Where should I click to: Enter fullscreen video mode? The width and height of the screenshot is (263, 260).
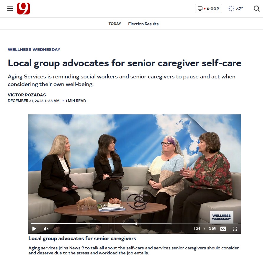pos(235,229)
